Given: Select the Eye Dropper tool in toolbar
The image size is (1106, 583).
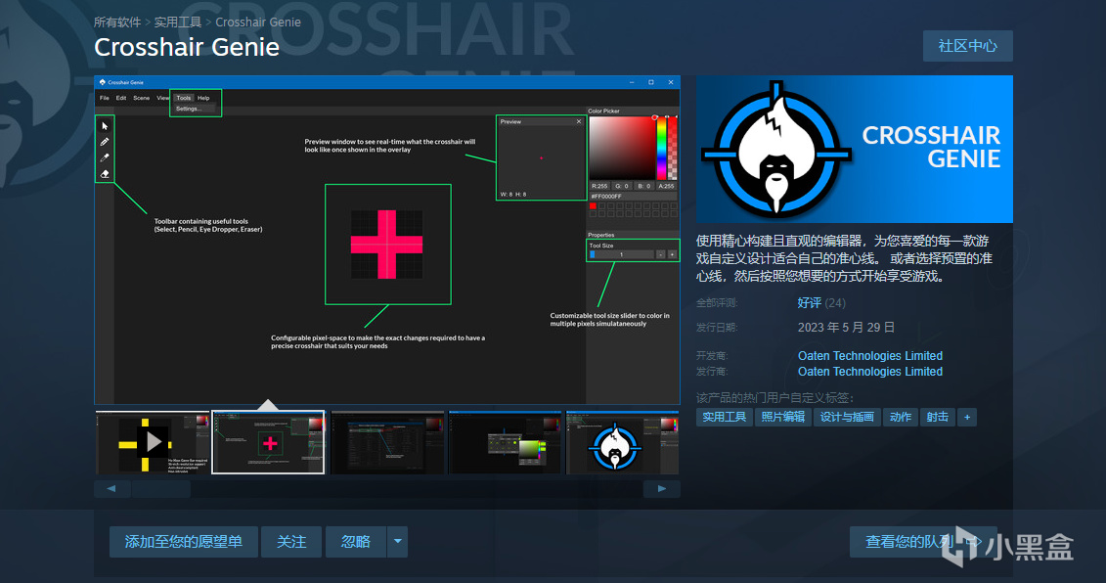Looking at the screenshot, I should pyautogui.click(x=105, y=158).
